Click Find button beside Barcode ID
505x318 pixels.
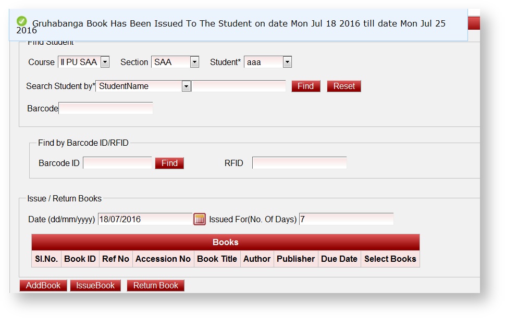[x=169, y=163]
